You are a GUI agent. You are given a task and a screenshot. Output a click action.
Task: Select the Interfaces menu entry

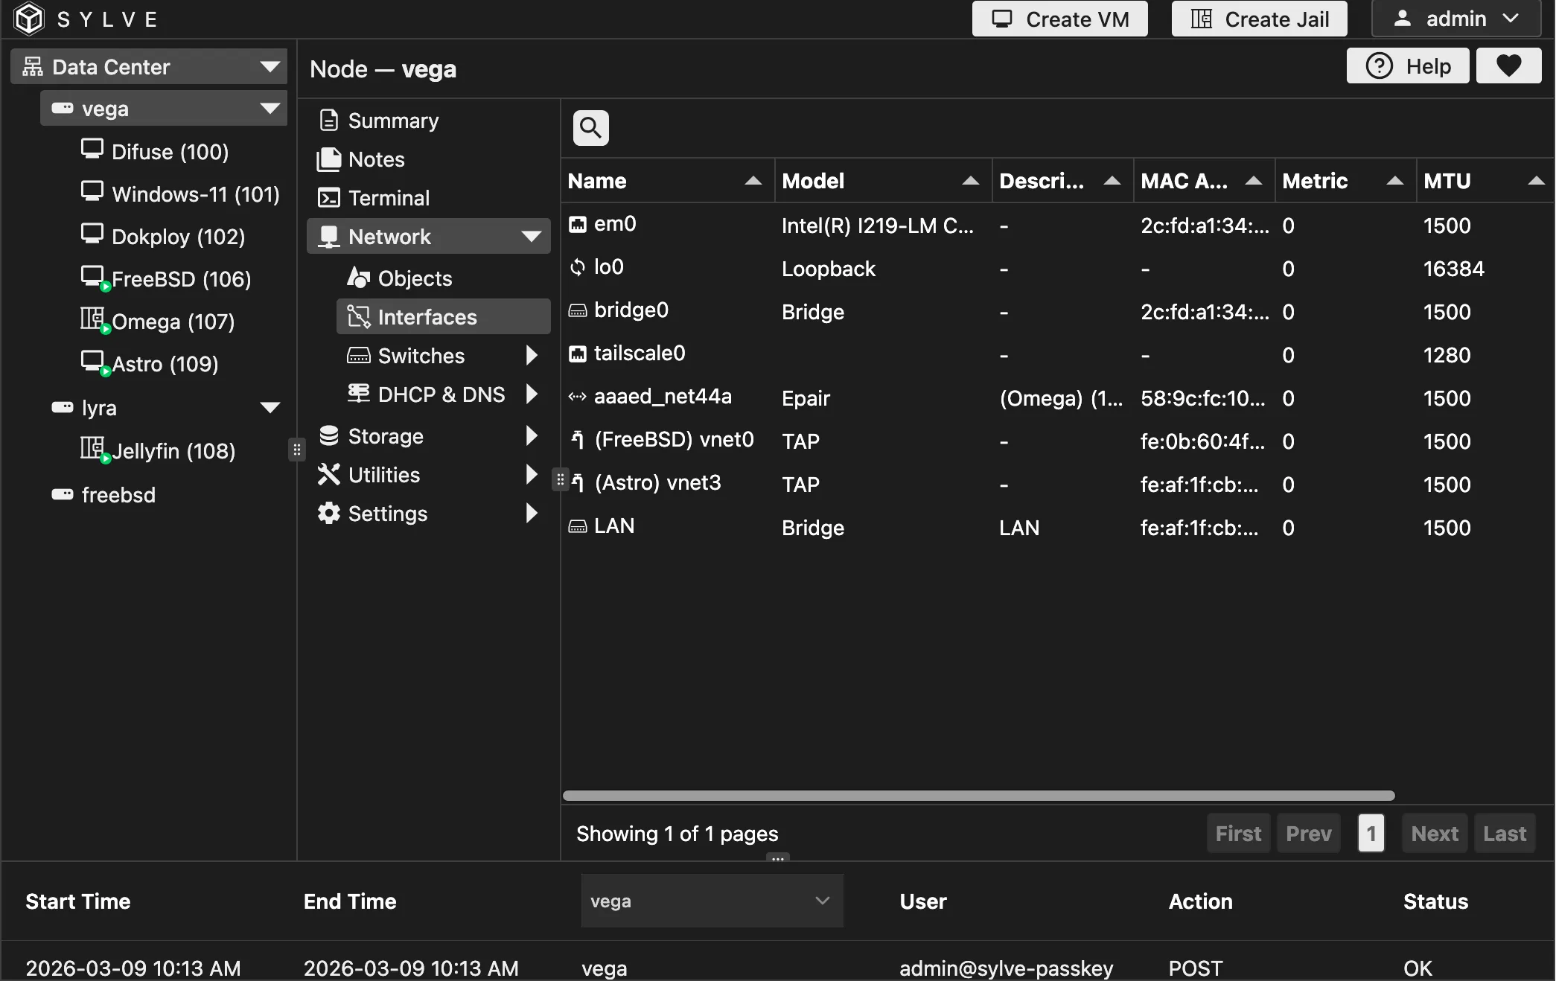(x=427, y=316)
